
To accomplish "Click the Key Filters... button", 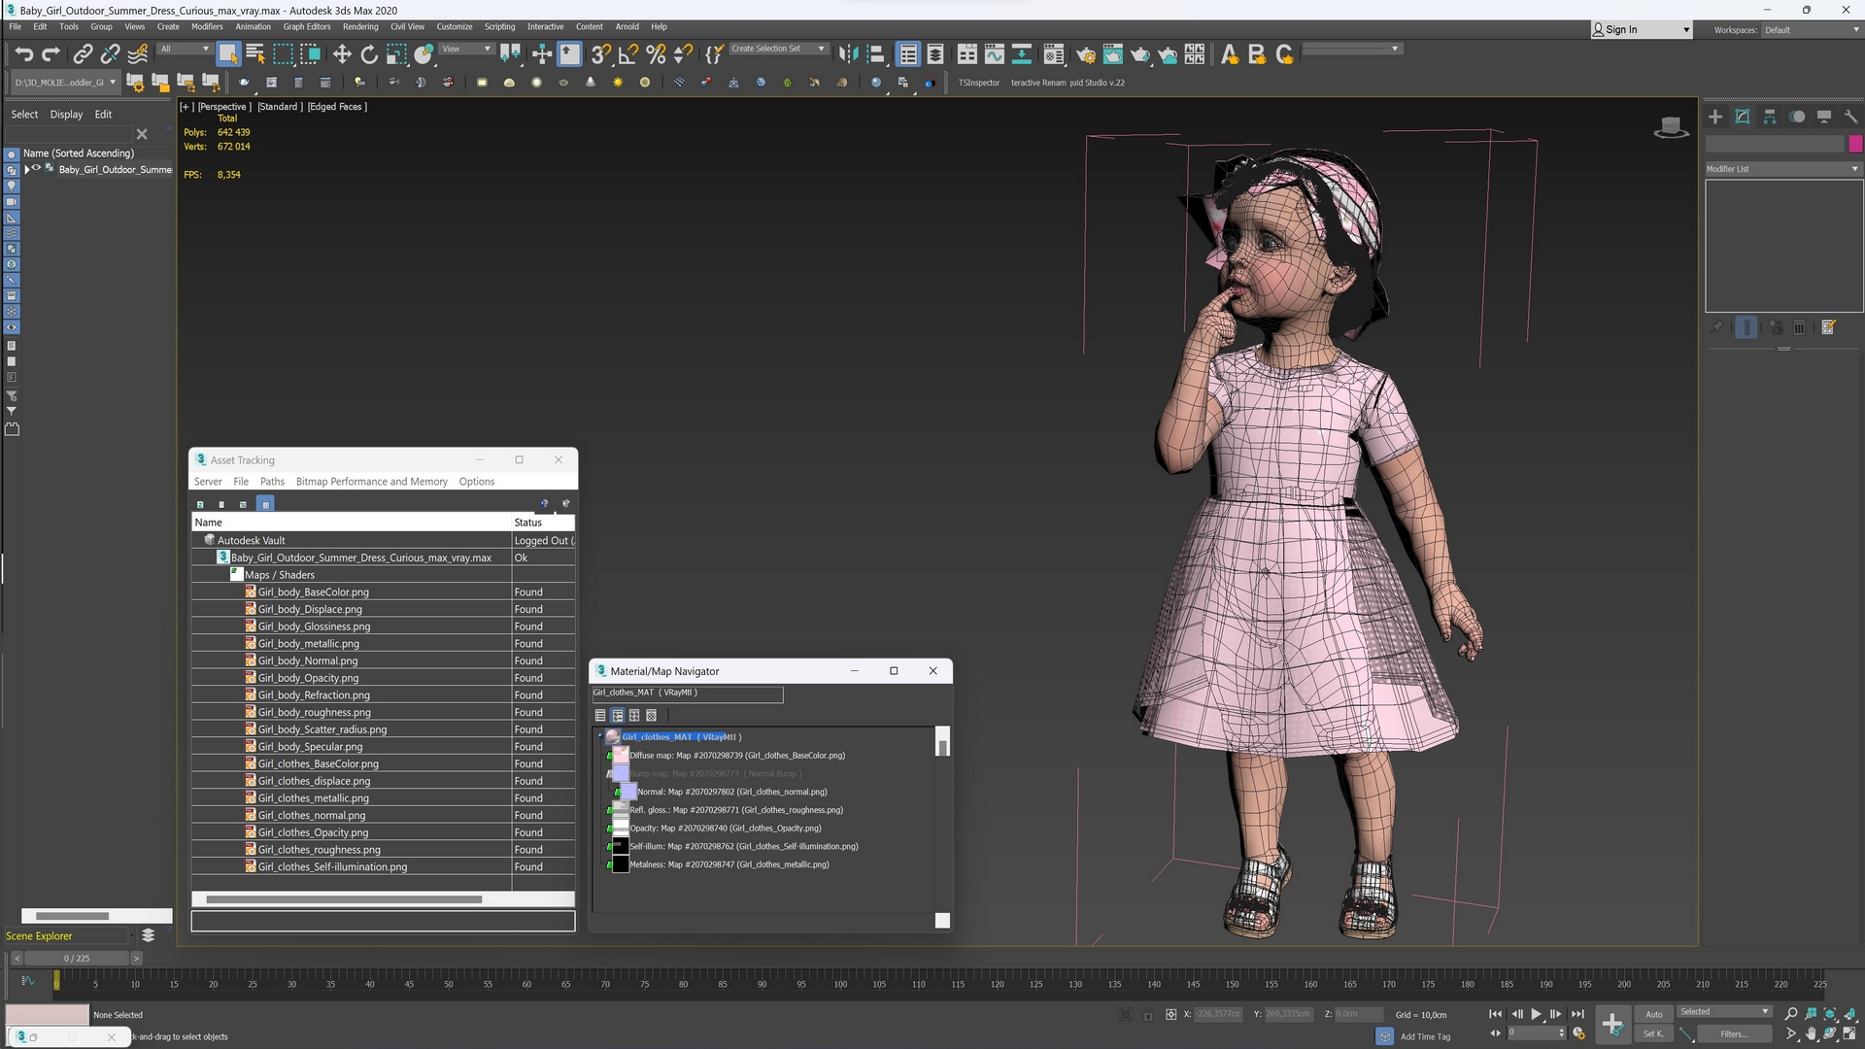I will tap(1734, 1034).
